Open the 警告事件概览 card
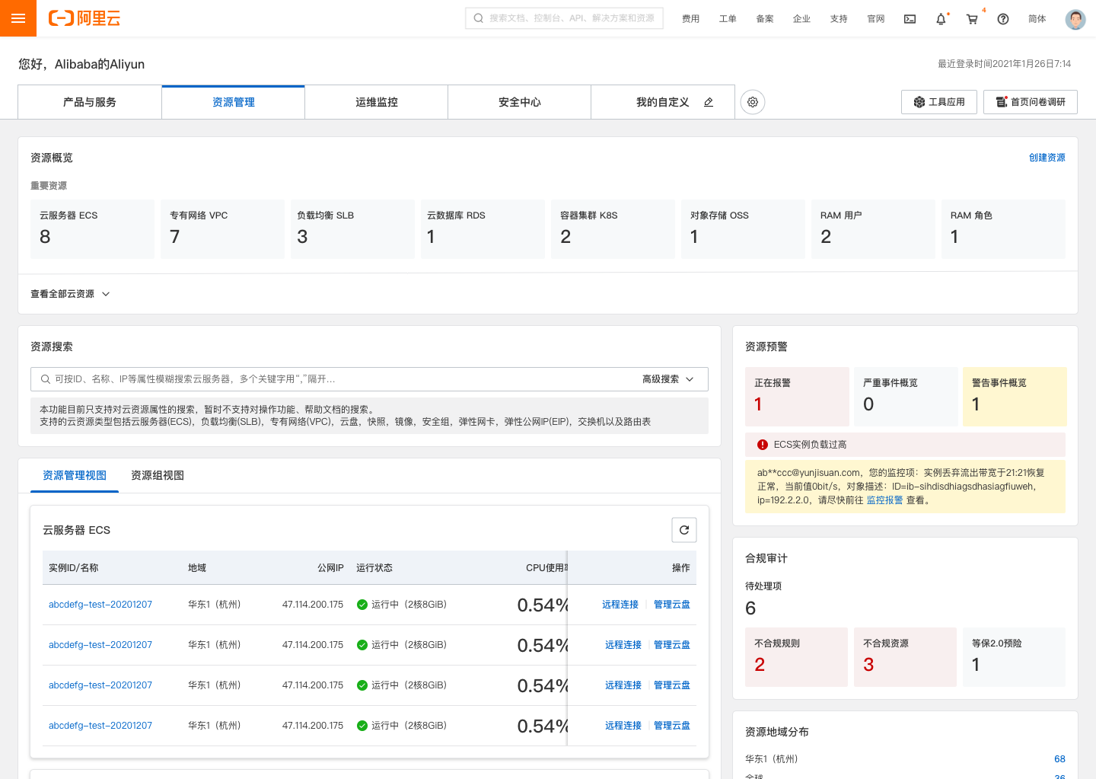Viewport: 1096px width, 779px height. pos(1015,397)
